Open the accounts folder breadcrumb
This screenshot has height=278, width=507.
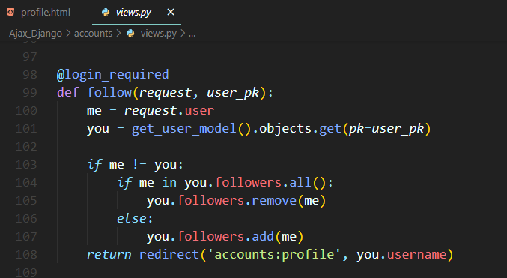point(93,33)
